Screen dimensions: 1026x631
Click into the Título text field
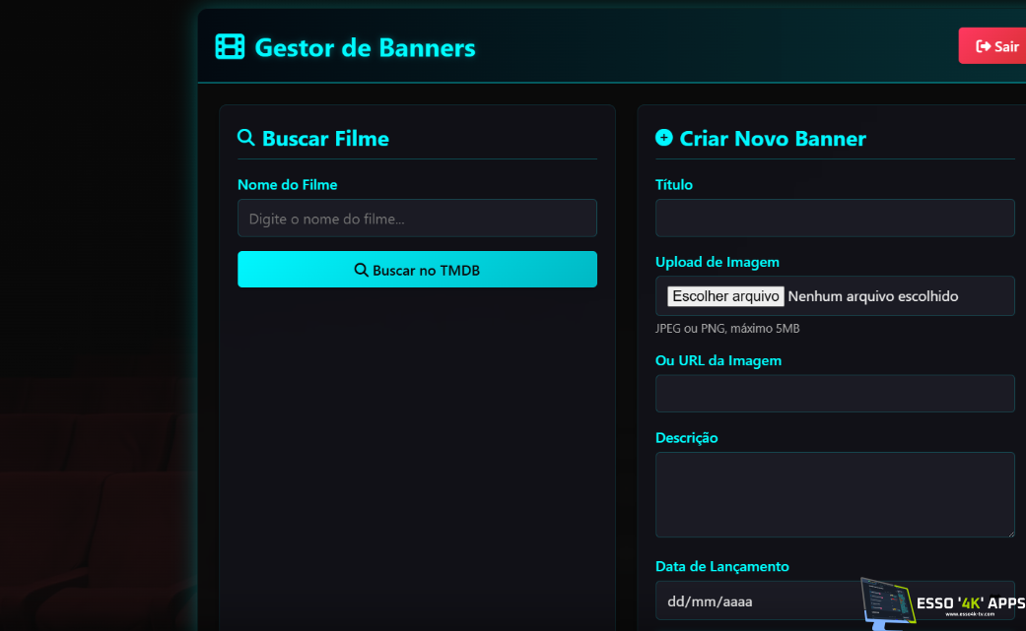point(834,219)
